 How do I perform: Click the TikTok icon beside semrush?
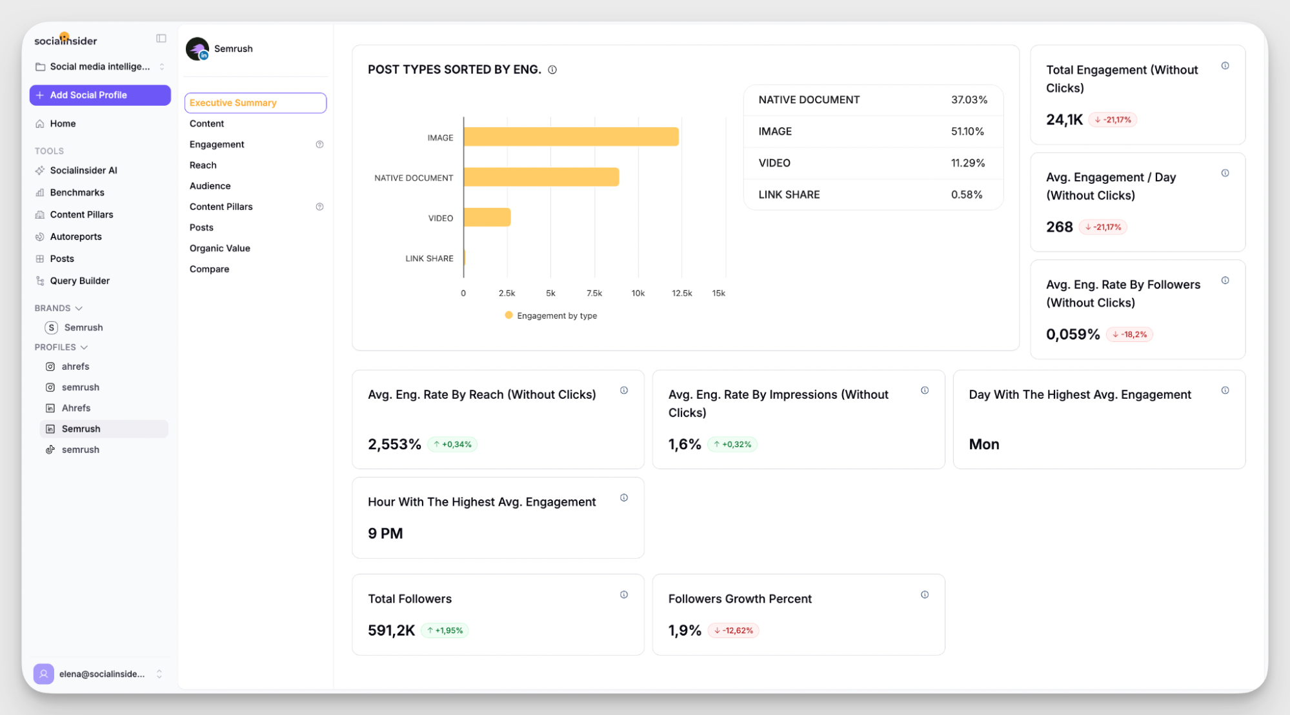pyautogui.click(x=50, y=450)
